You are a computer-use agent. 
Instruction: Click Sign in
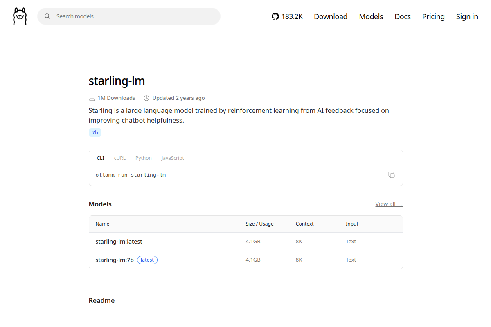pos(467,16)
